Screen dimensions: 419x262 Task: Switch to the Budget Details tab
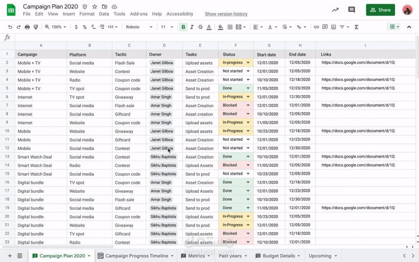pyautogui.click(x=279, y=256)
